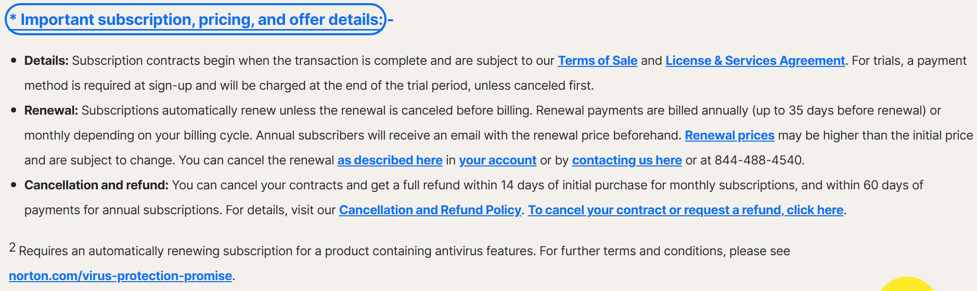Follow the 'as described here' link
This screenshot has width=977, height=291.
coord(390,160)
